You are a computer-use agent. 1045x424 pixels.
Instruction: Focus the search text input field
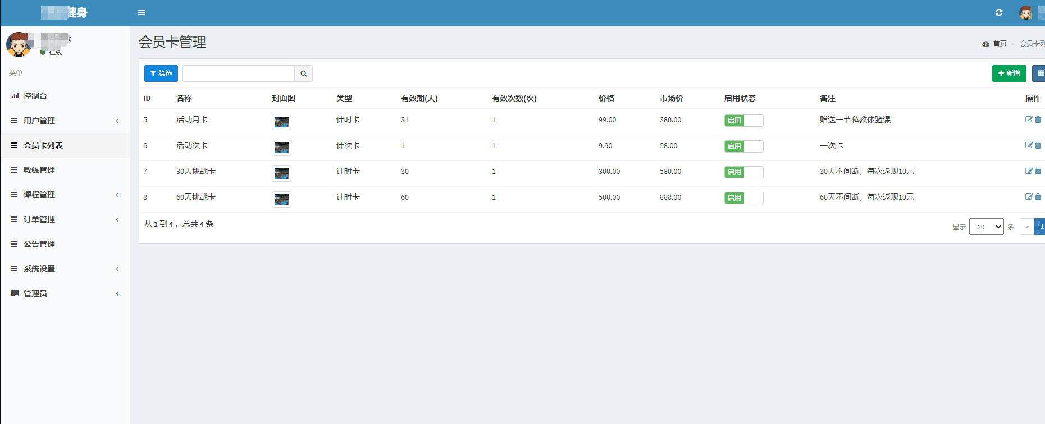(x=239, y=73)
